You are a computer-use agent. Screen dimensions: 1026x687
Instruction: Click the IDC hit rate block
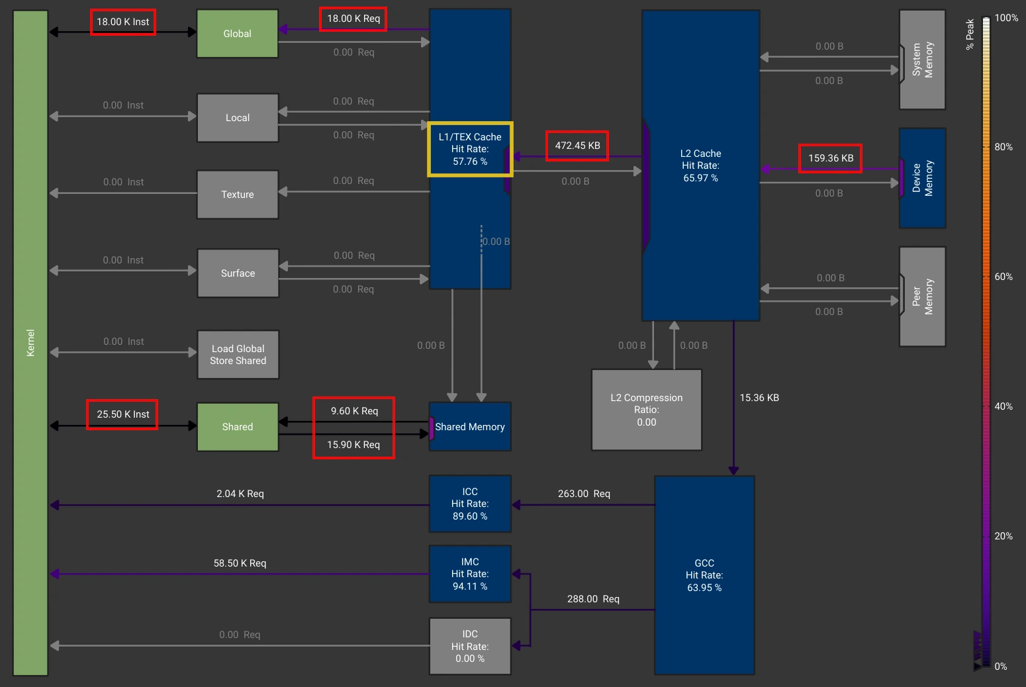click(x=470, y=646)
